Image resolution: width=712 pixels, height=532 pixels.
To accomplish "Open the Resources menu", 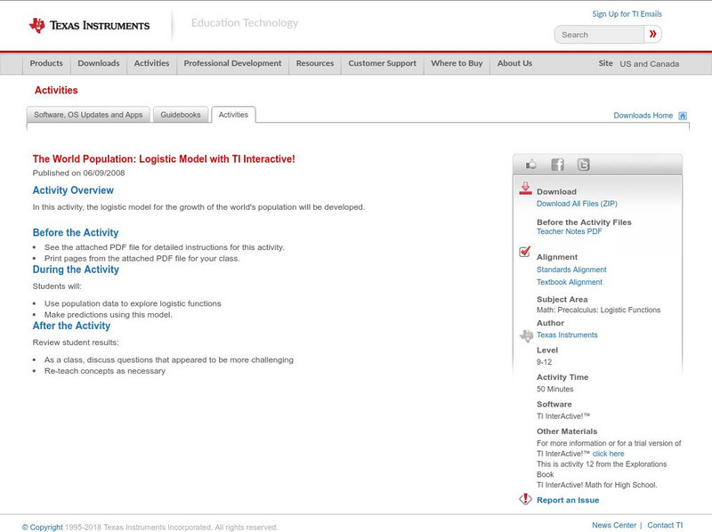I will click(315, 63).
